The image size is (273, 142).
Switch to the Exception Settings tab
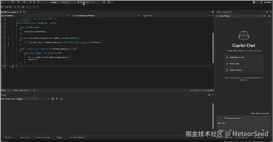pyautogui.click(x=42, y=137)
